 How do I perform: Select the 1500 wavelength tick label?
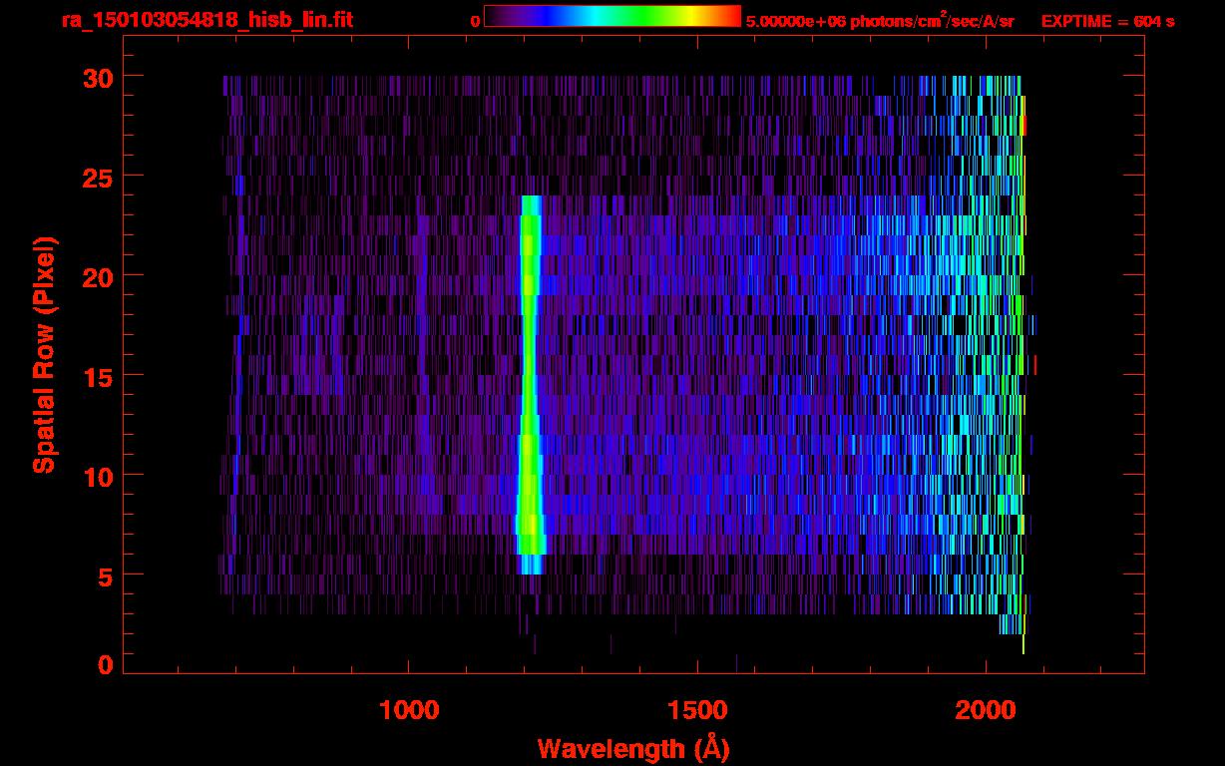point(697,710)
